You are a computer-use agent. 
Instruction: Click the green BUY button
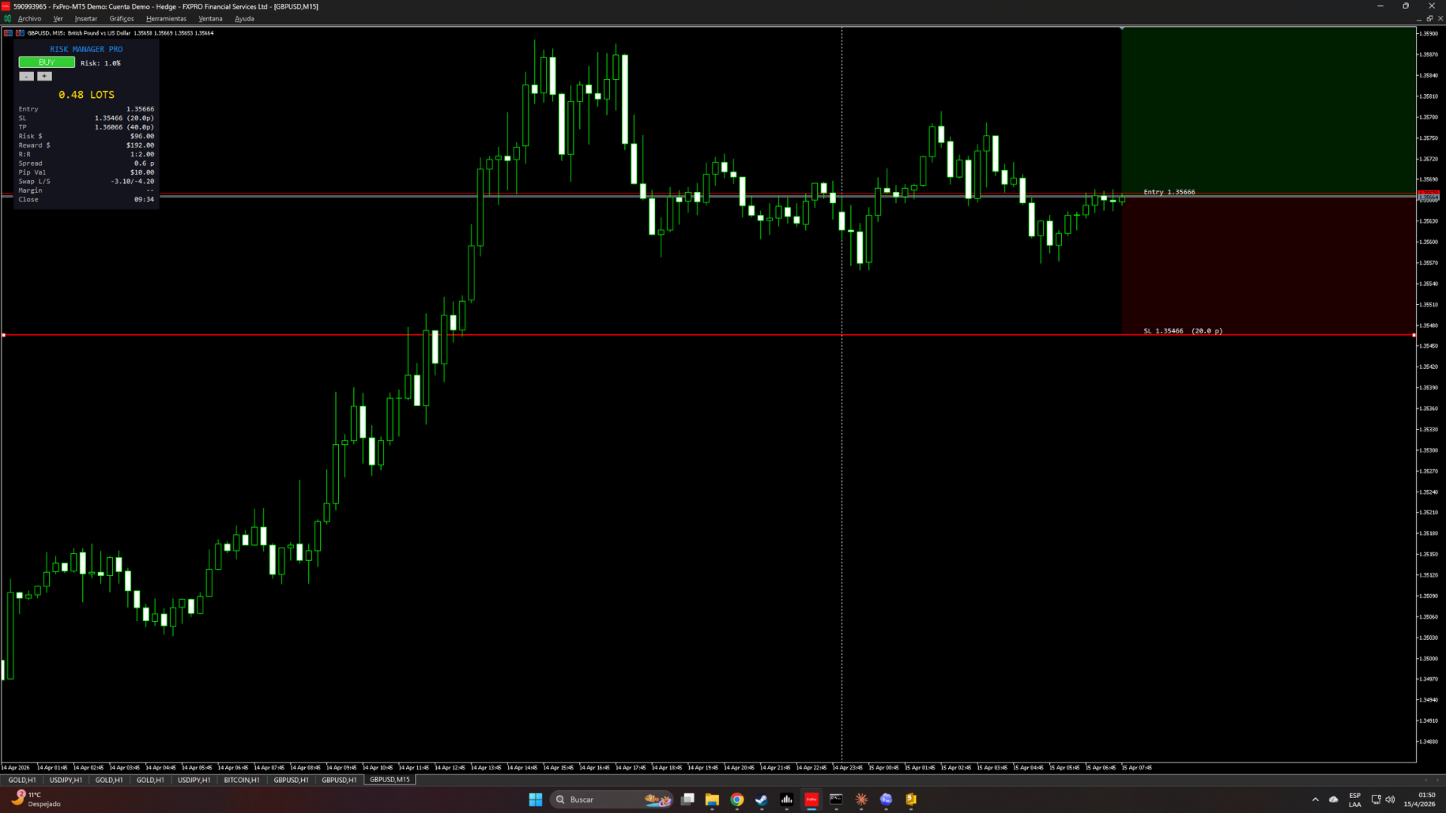coord(47,62)
